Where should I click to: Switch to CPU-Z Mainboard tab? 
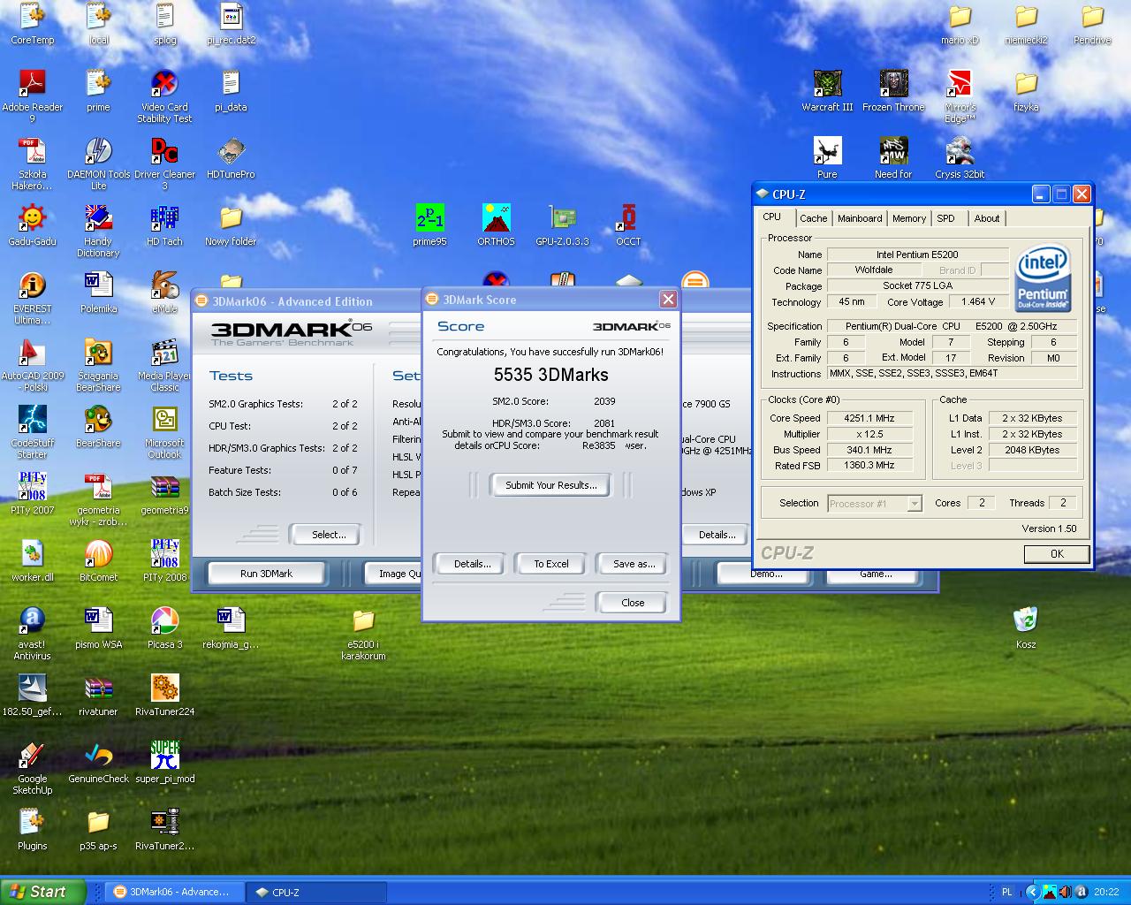[860, 218]
